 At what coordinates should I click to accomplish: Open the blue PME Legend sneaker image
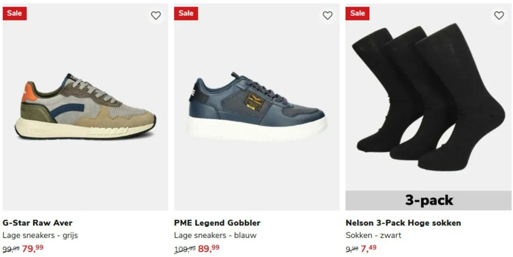pos(257,107)
